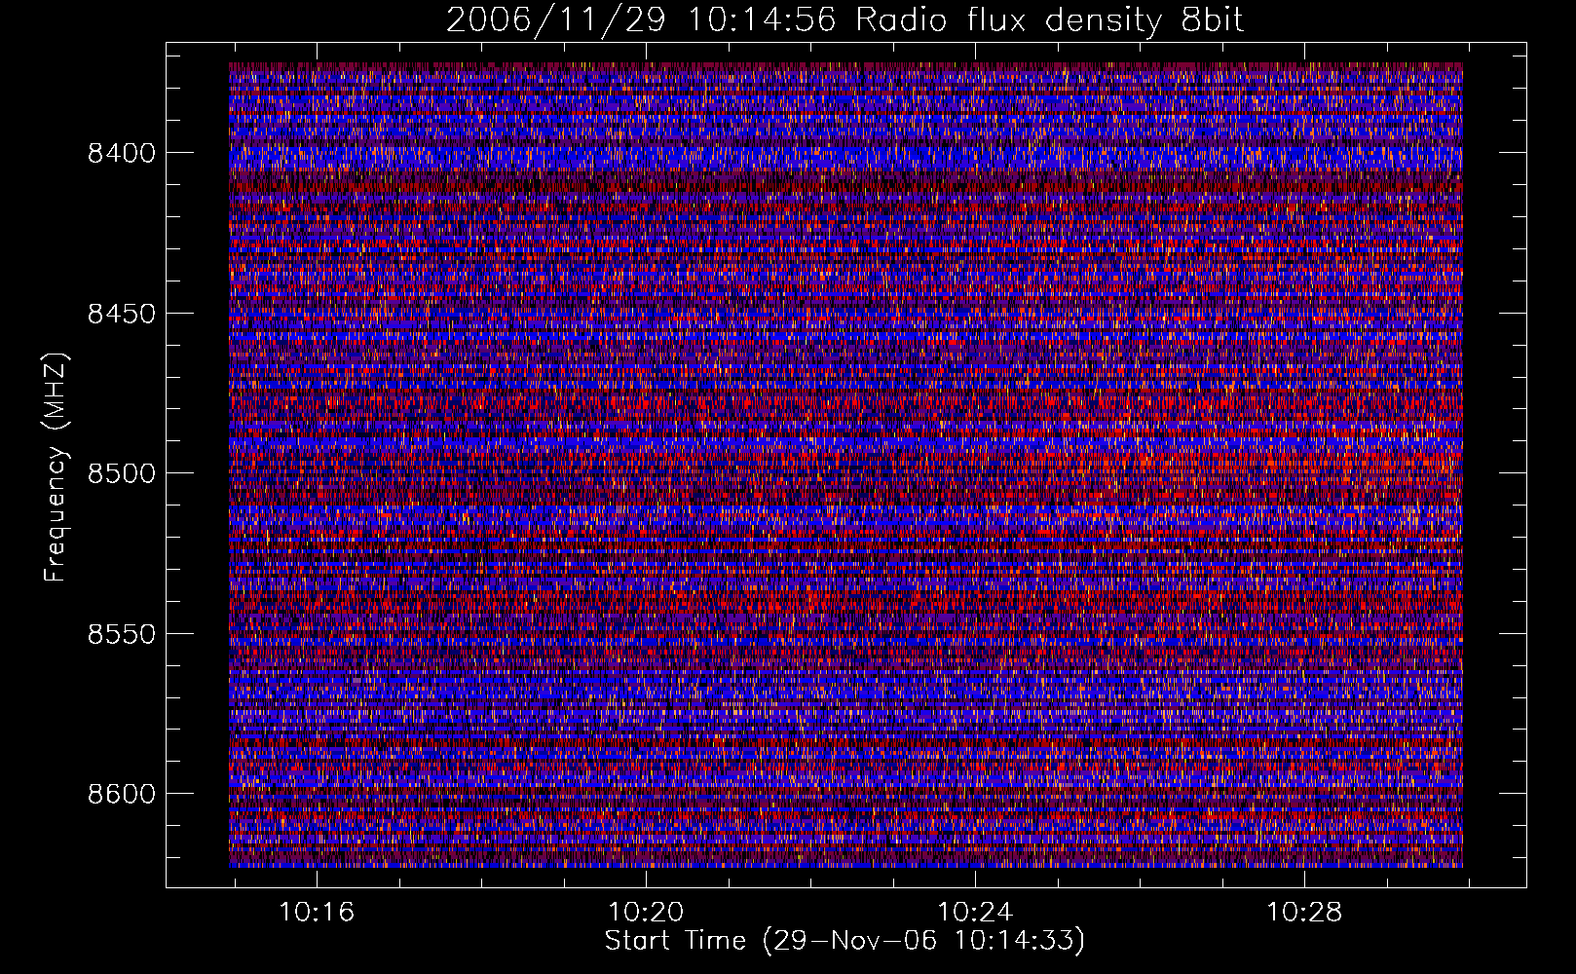1576x974 pixels.
Task: Click the 10:24 time tick label
Action: click(975, 913)
